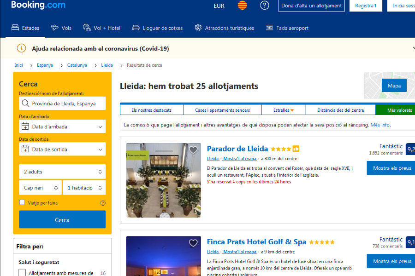Select the Estades navigation tab
This screenshot has height=276, width=415.
(25, 28)
